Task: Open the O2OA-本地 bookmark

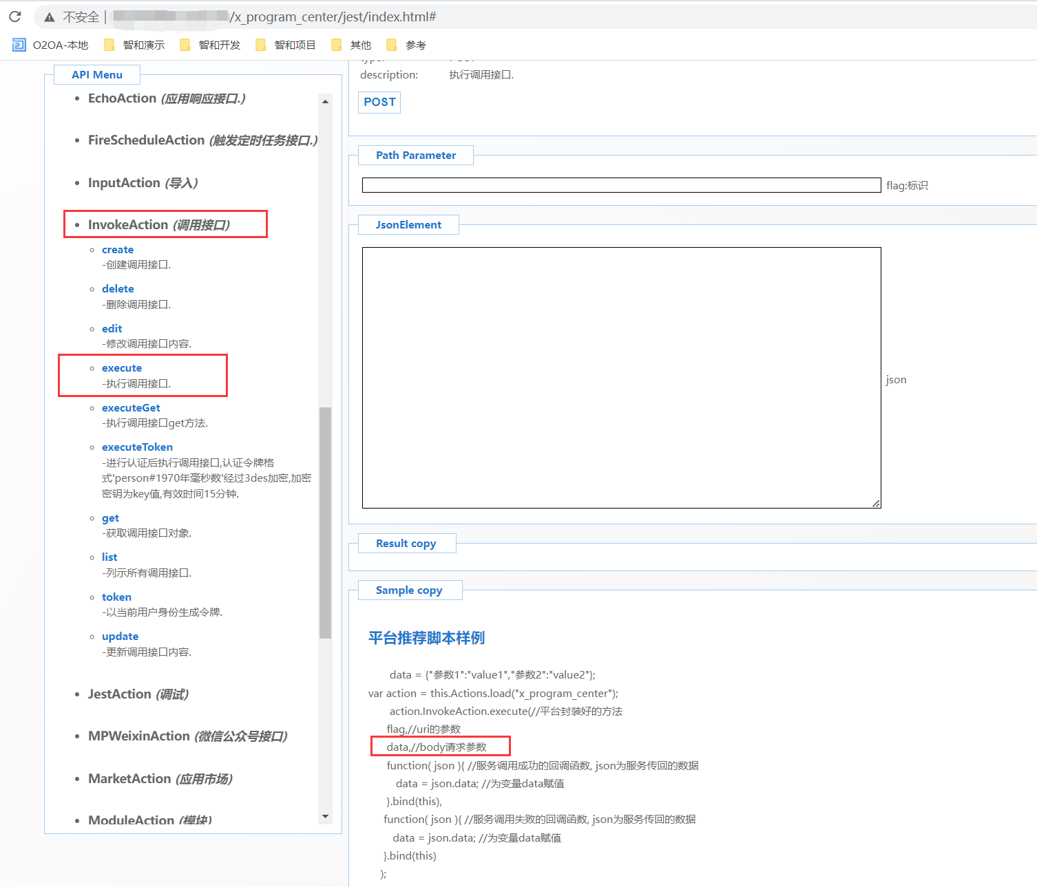Action: coord(50,45)
